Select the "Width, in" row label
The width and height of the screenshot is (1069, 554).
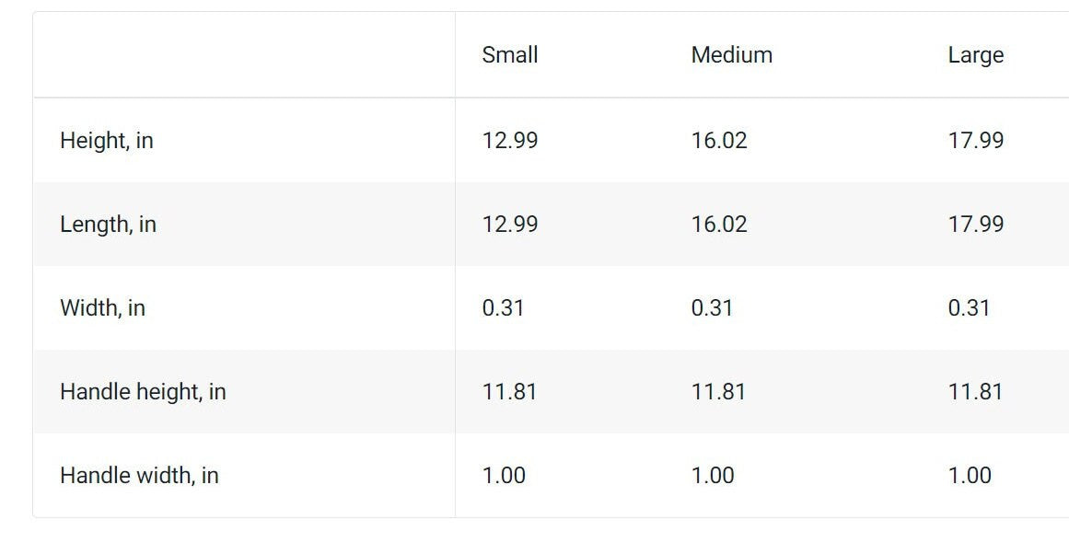click(x=102, y=308)
